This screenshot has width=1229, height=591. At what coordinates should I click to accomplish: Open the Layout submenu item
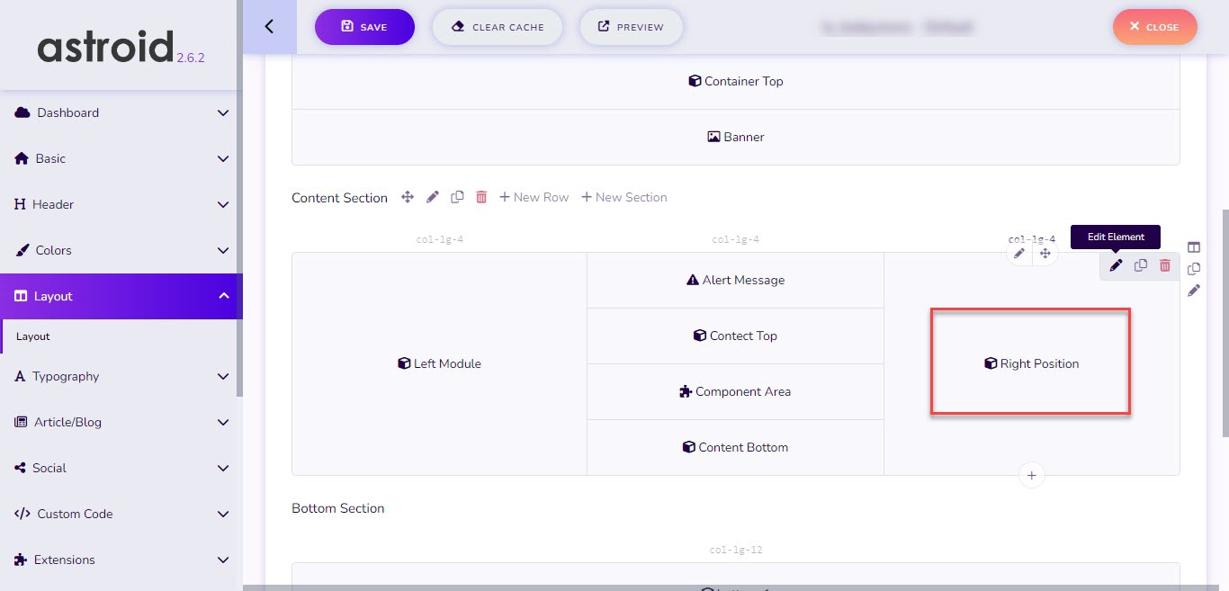[x=33, y=336]
